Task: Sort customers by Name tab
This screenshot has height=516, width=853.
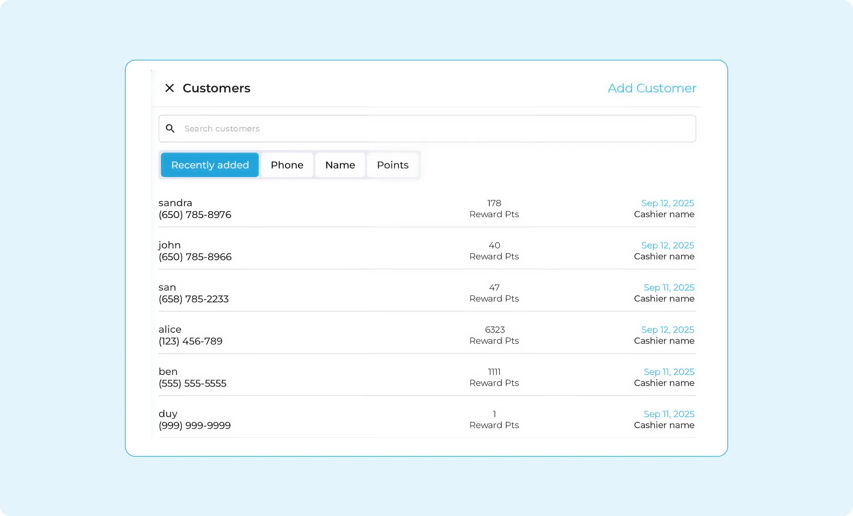Action: 340,165
